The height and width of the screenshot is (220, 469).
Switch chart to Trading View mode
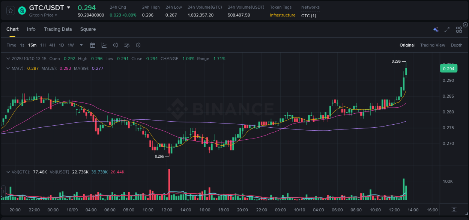tap(433, 45)
